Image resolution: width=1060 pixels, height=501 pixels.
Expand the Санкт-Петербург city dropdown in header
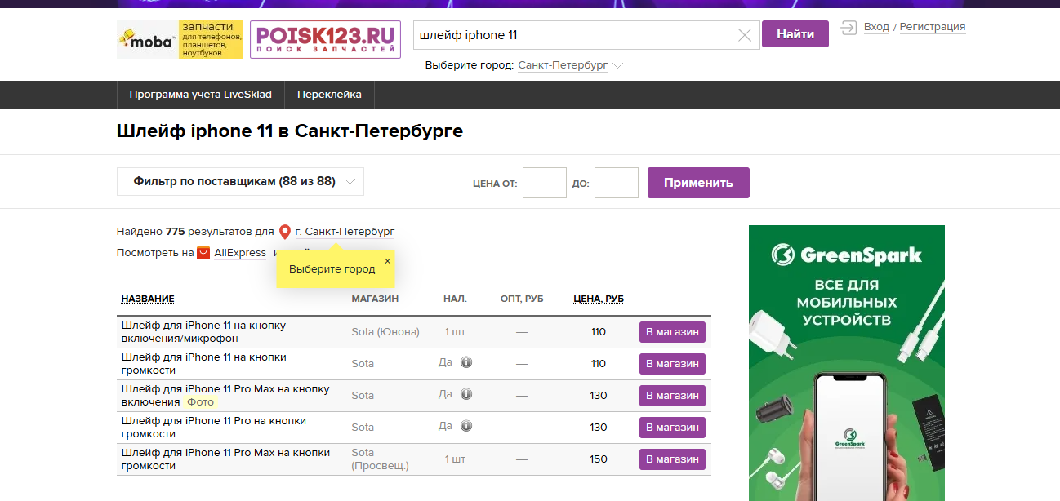tap(570, 65)
